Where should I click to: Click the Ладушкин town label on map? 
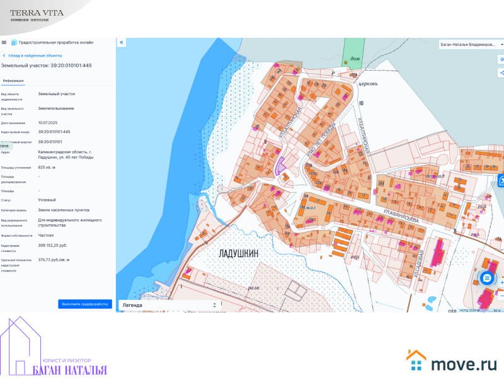pyautogui.click(x=238, y=253)
